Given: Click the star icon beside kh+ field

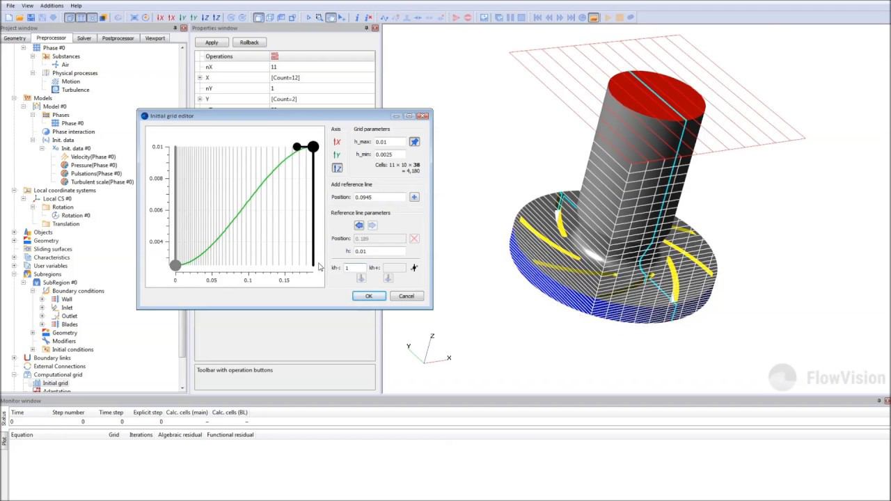Looking at the screenshot, I should coord(414,268).
